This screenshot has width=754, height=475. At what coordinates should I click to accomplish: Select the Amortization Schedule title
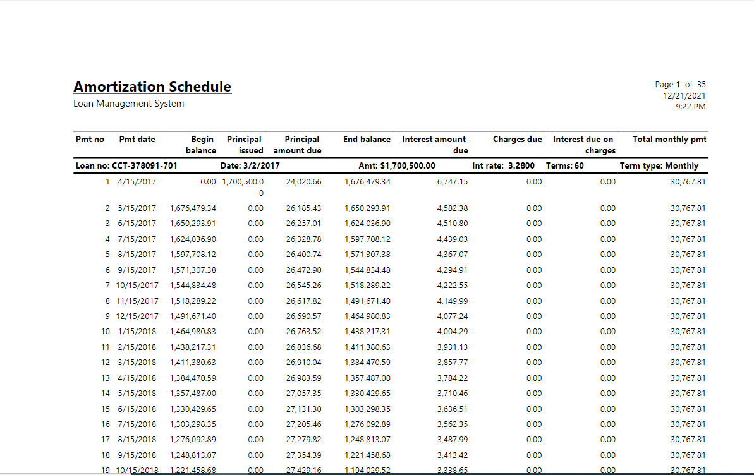pos(152,87)
